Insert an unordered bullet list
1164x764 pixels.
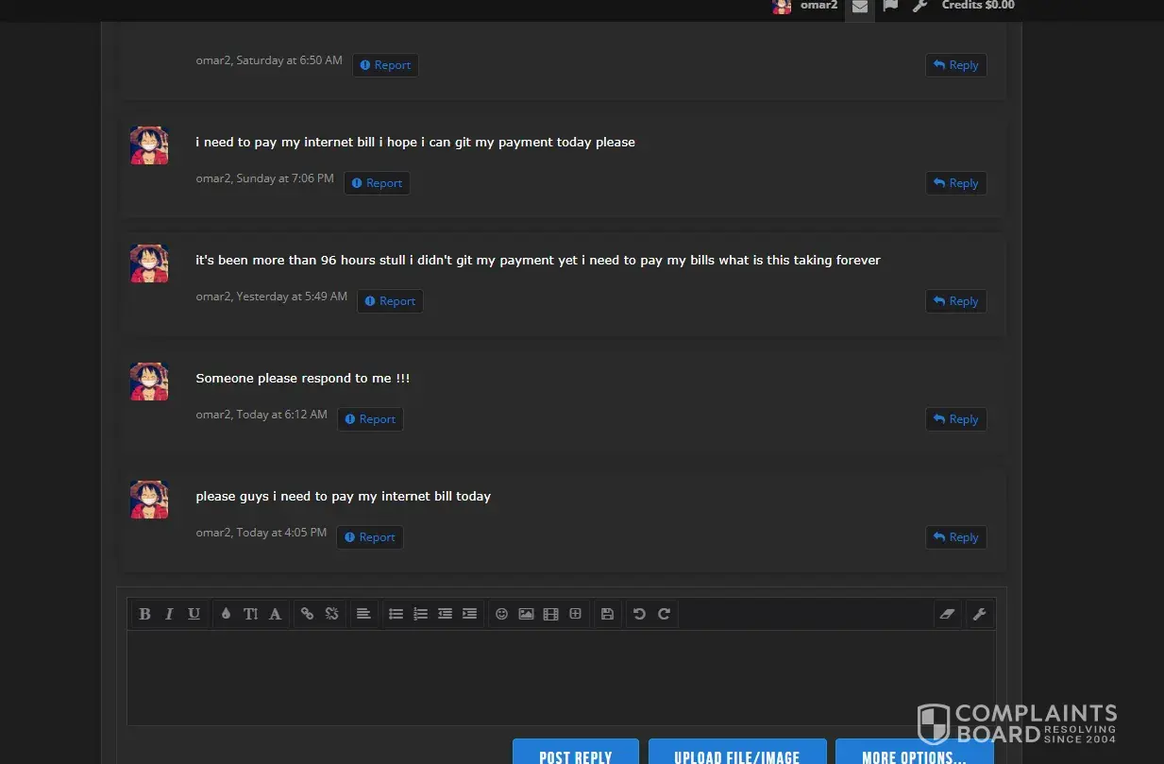pyautogui.click(x=396, y=614)
